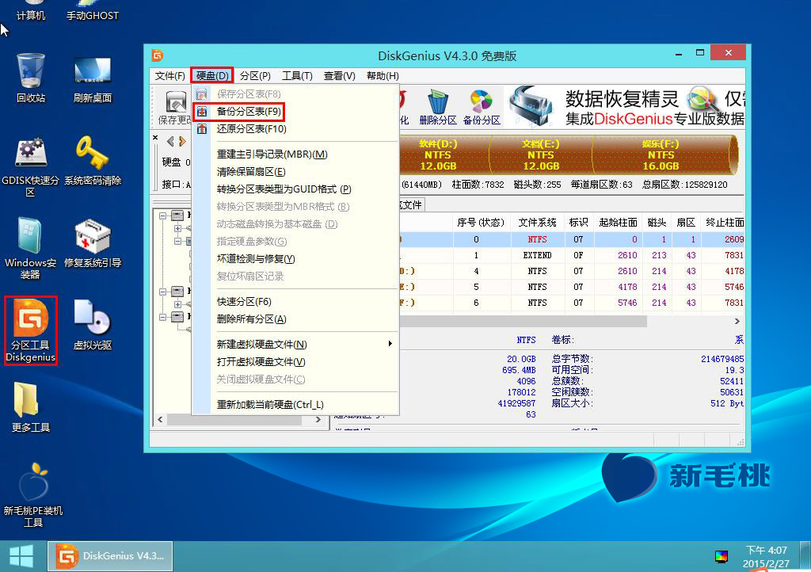
Task: Choose 还原分区表(F10) from the menu
Action: pos(295,129)
